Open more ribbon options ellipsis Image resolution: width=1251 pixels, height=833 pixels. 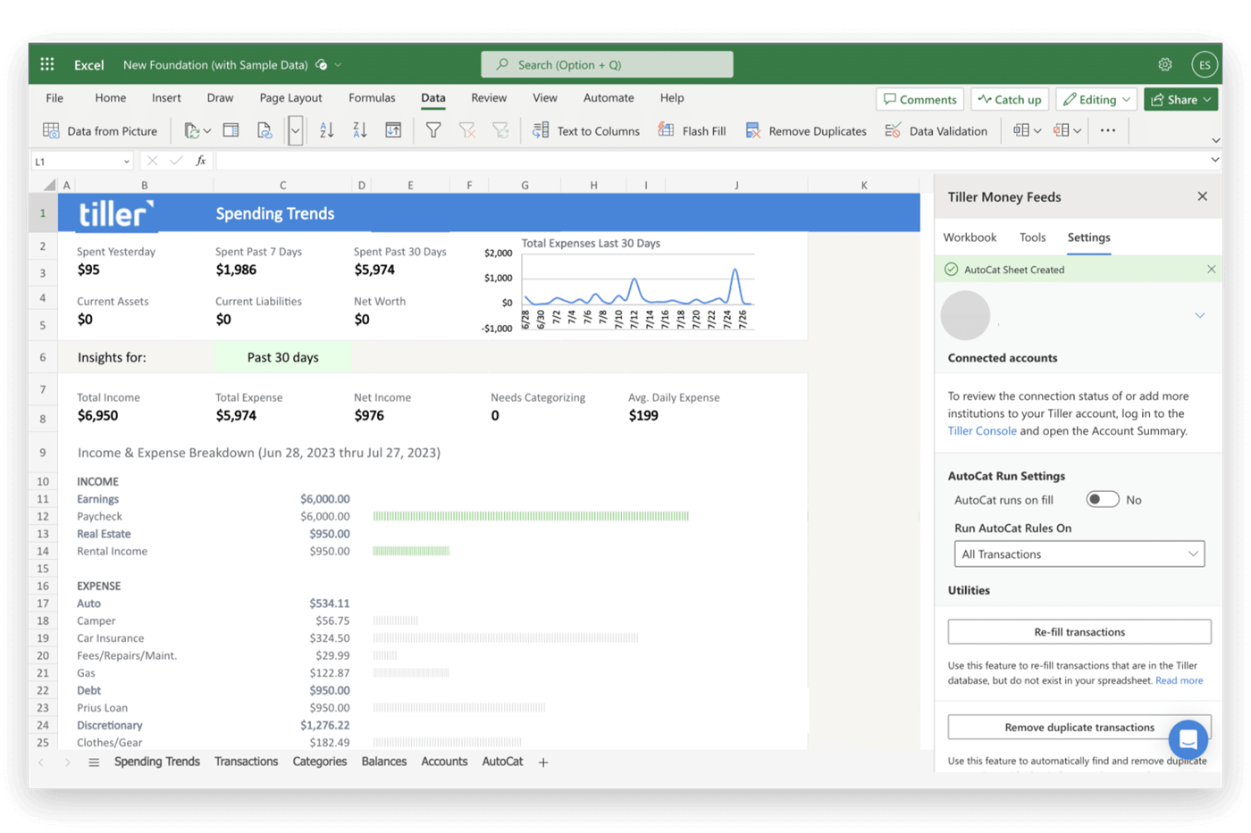[1108, 130]
